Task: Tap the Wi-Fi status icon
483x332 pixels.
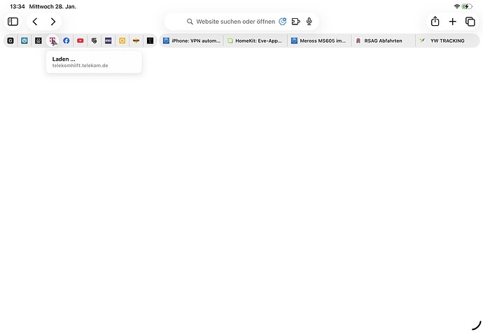Action: (457, 6)
